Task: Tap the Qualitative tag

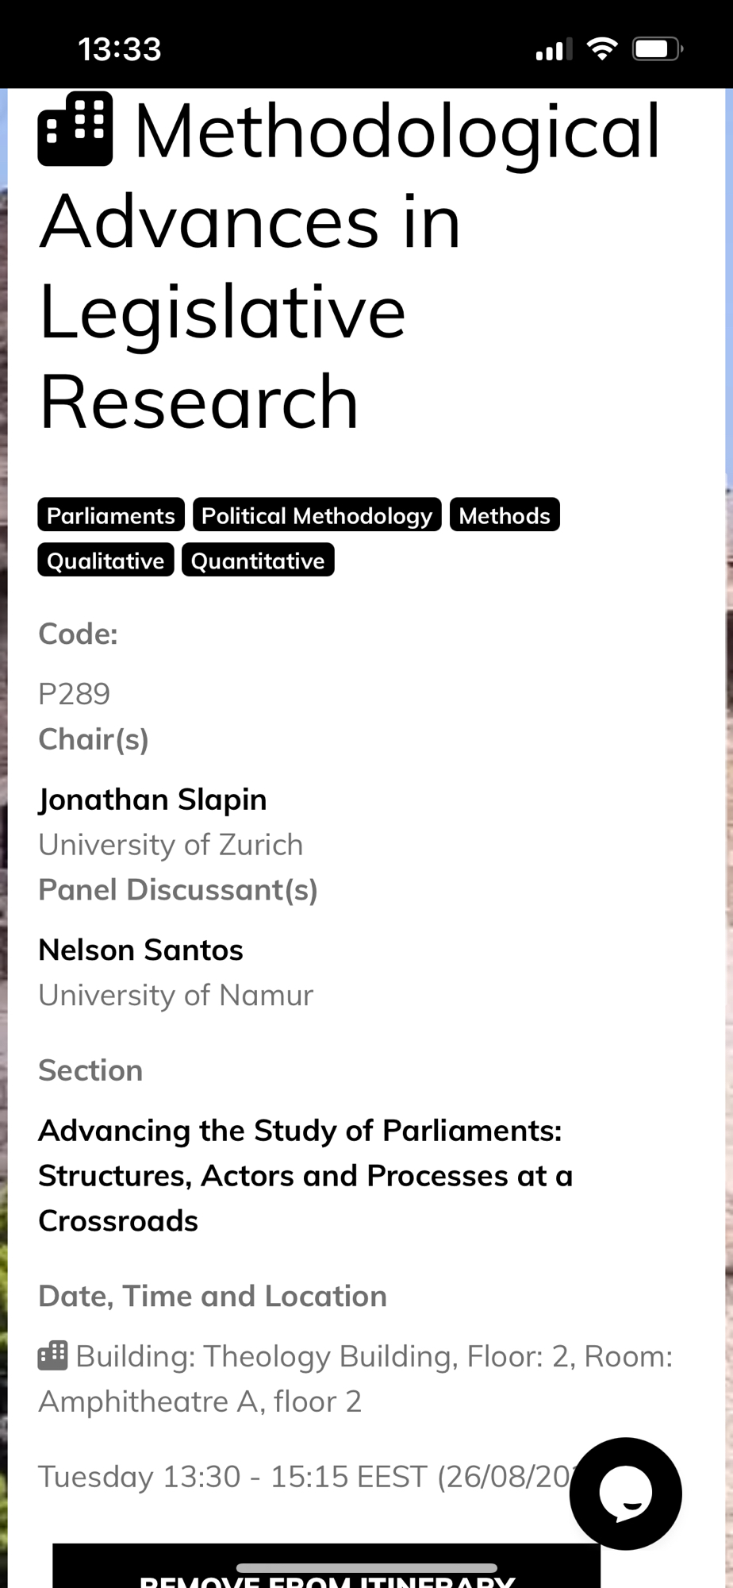Action: pos(106,561)
